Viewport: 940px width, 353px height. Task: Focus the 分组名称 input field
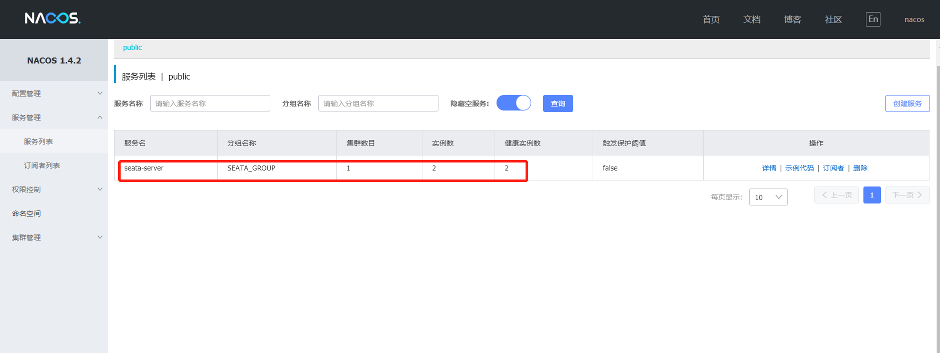point(378,103)
